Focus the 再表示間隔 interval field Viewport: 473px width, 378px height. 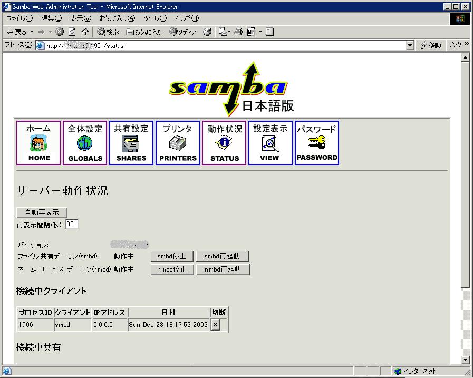72,224
